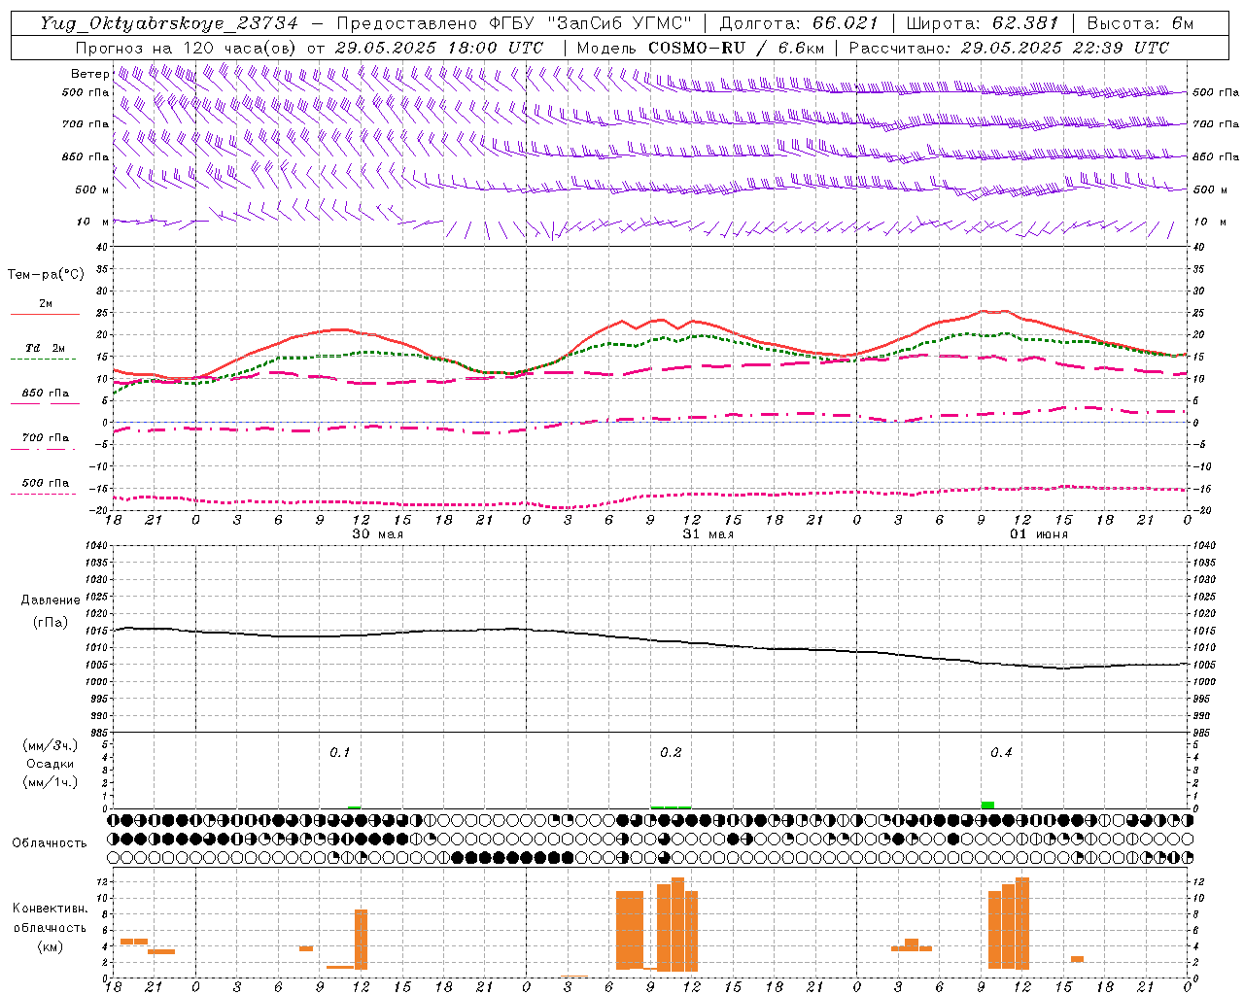Click the latitude value Широта: 62.381
The height and width of the screenshot is (995, 1244).
coord(982,23)
